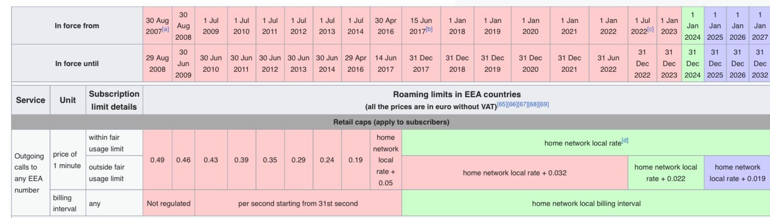Open footnote [d] on home network local rate
770x218 pixels.
[625, 141]
